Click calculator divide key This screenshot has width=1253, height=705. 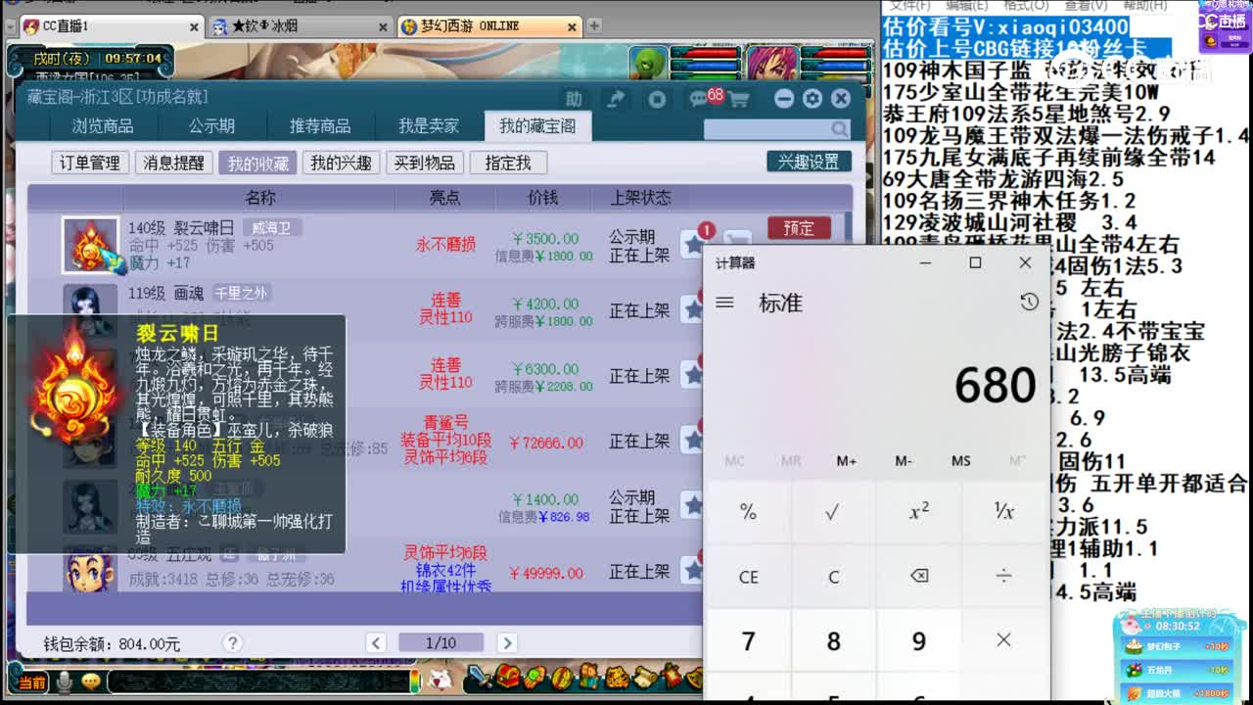click(1003, 577)
